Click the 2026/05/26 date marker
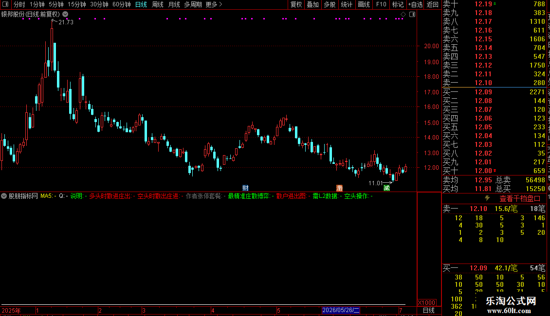This screenshot has height=316, width=550. point(341,310)
